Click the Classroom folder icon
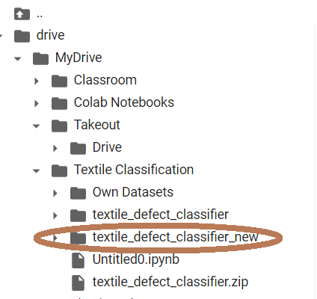This screenshot has height=299, width=317. click(59, 81)
